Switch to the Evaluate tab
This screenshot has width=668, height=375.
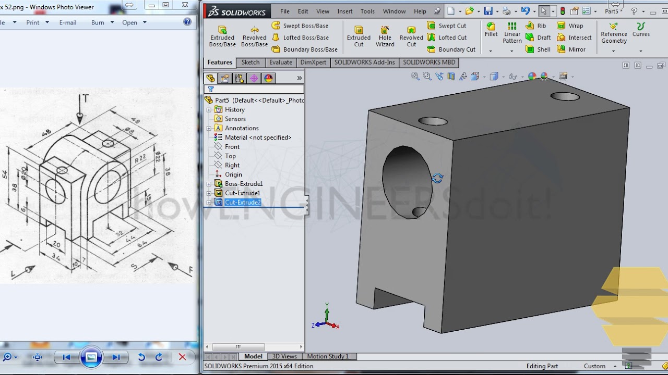point(281,63)
